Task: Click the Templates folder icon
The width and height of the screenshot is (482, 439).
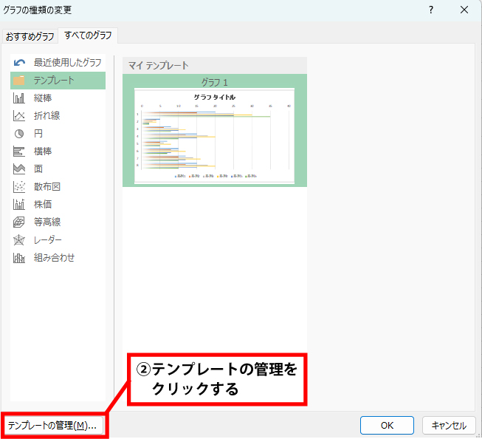Action: point(19,81)
